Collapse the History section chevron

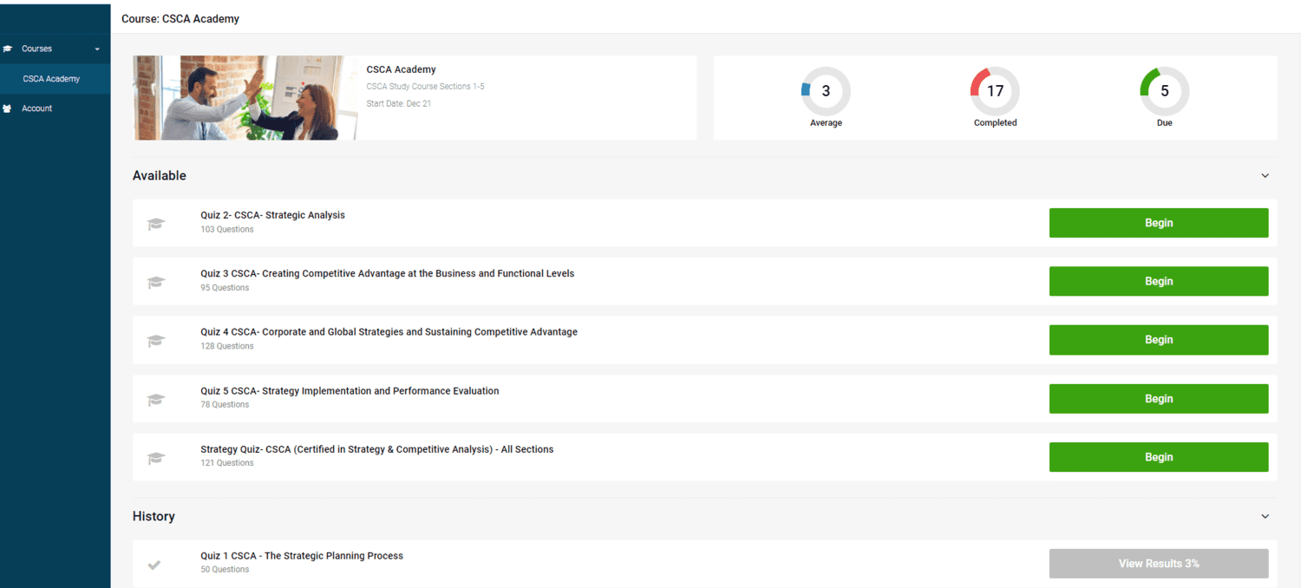(1265, 517)
